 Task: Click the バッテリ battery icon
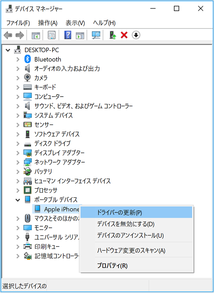pos(28,171)
